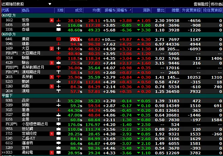Click the red K-bar icon for 廣錠
This screenshot has height=156, width=223.
tap(59, 39)
